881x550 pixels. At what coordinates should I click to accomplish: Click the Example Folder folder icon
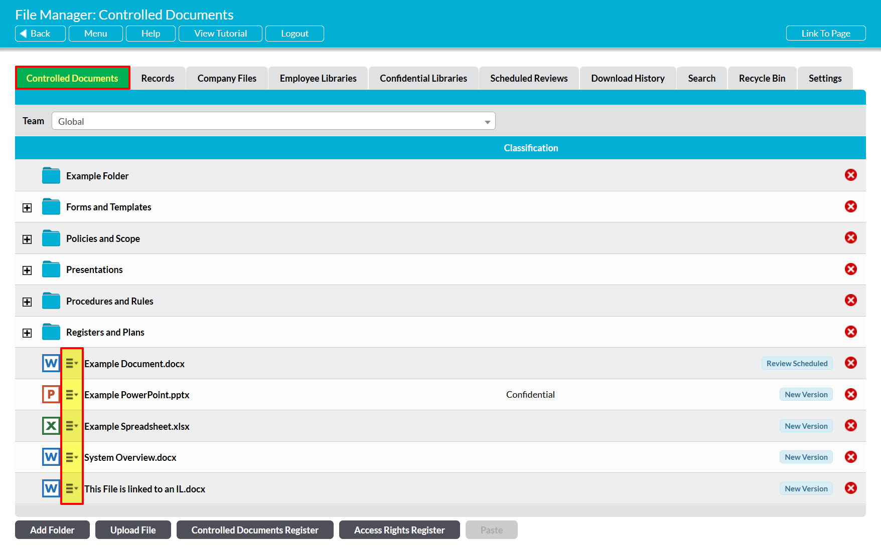point(51,176)
